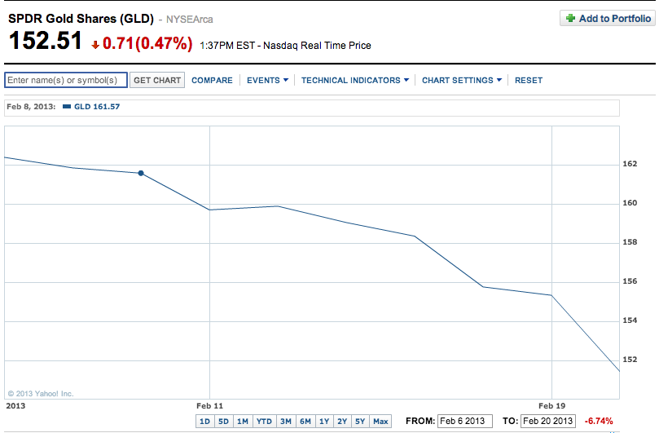The width and height of the screenshot is (659, 433).
Task: Click the 152.51 current price
Action: [45, 41]
